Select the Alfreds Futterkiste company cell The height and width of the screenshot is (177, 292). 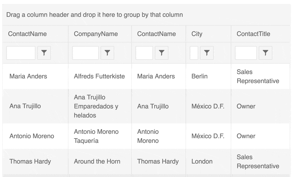click(x=99, y=76)
